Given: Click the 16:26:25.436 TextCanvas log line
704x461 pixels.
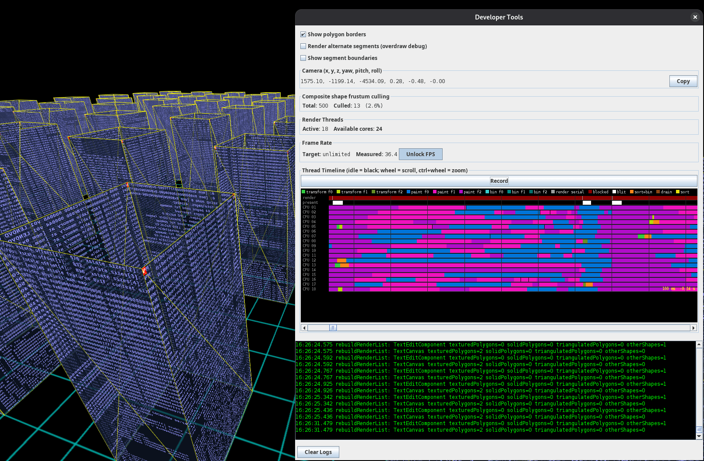Looking at the screenshot, I should tap(470, 417).
